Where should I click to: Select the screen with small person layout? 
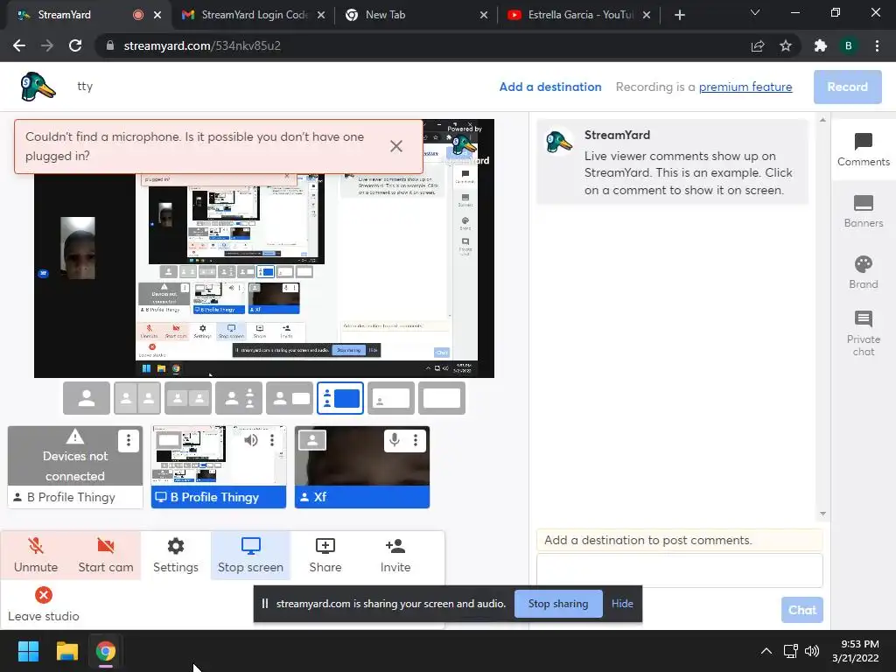pyautogui.click(x=391, y=398)
